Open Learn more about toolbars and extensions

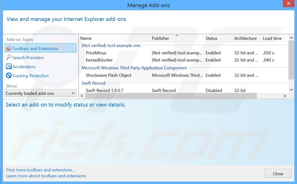click(46, 176)
